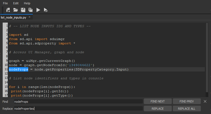Close the list_node_inputs.py tab

[30, 17]
